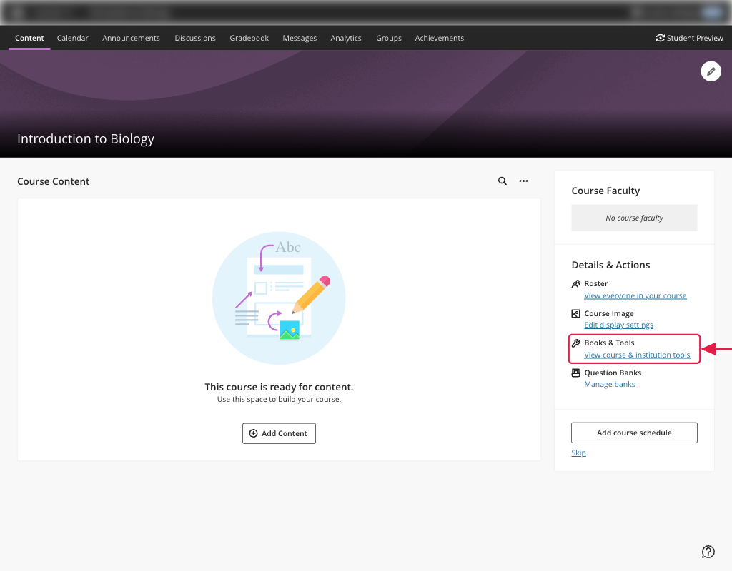Select the Achievements tab

[440, 38]
